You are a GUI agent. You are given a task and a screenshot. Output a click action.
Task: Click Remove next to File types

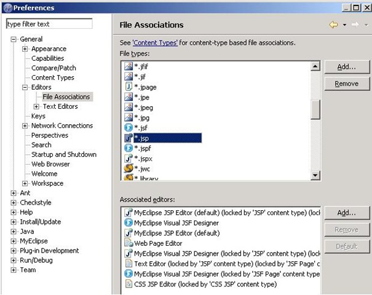coord(347,84)
